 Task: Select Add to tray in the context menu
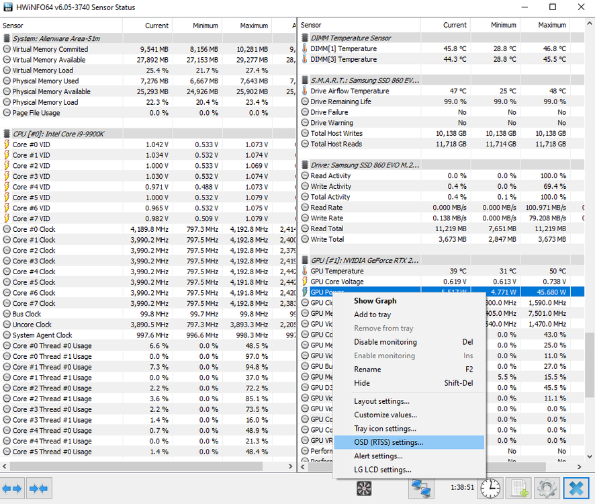point(372,314)
